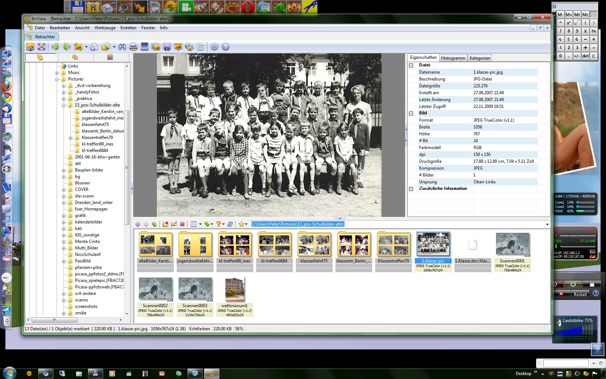The image size is (606, 379).
Task: Refresh the file list with refresh icon
Action: [230, 224]
